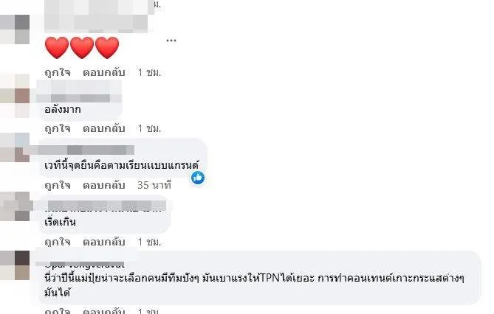494x314 pixels.
Task: Reply to the อลังมาก comment
Action: pos(104,129)
